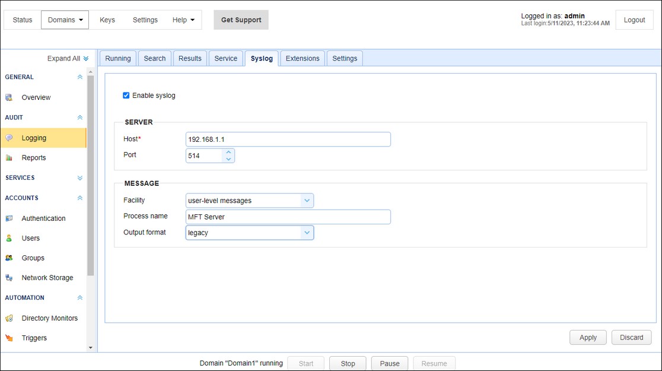Click the Get Support button
The height and width of the screenshot is (371, 662).
click(241, 20)
